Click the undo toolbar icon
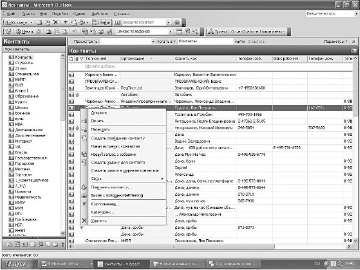Screen dimensions: 360x270 pyautogui.click(x=74, y=31)
